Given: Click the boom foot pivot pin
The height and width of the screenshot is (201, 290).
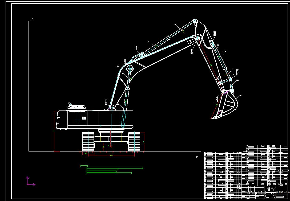Looking at the screenshot, I should (x=111, y=107).
